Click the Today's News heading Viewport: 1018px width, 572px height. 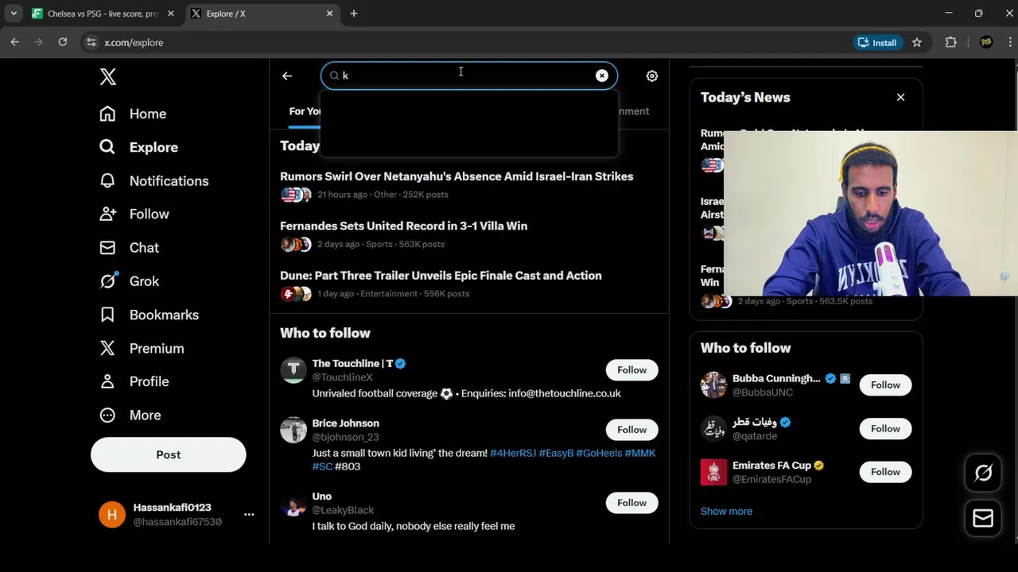745,97
